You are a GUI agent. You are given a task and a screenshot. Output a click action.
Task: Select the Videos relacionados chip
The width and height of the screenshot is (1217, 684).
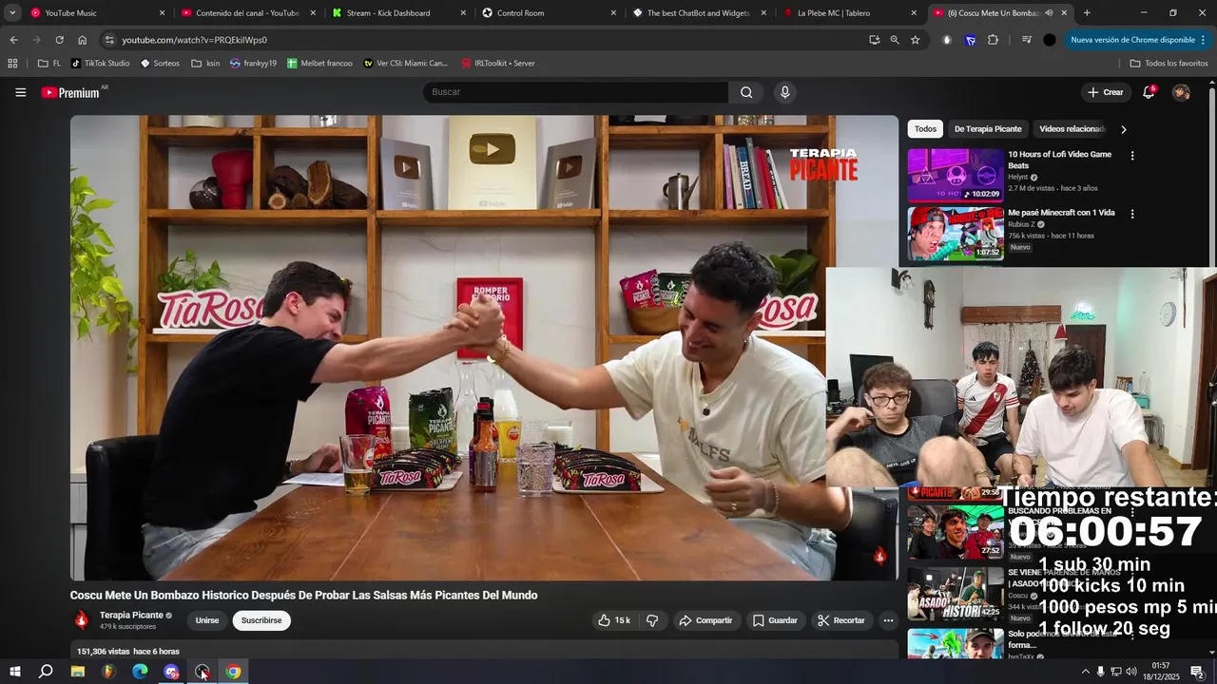tap(1072, 129)
